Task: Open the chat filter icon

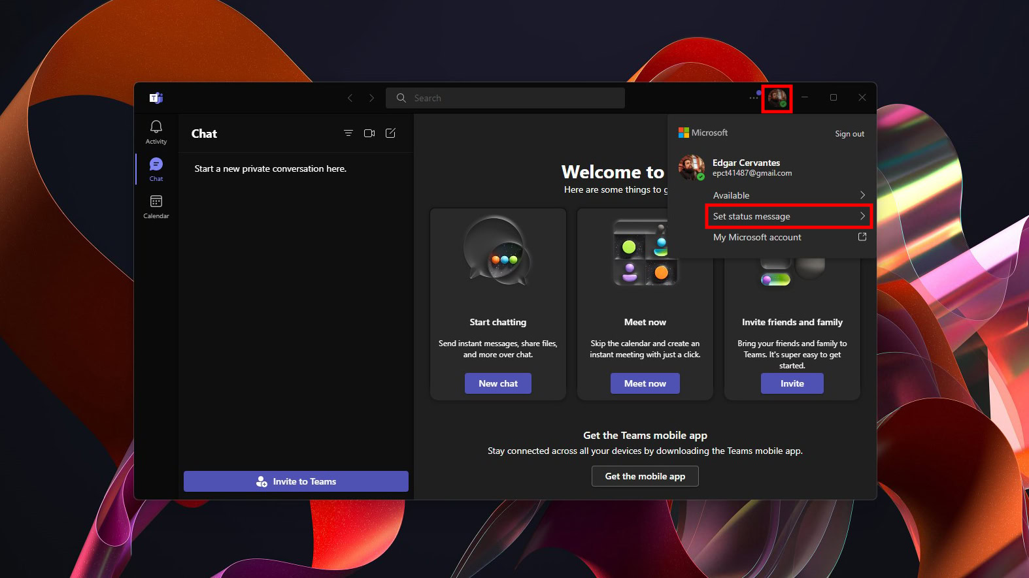Action: tap(348, 133)
